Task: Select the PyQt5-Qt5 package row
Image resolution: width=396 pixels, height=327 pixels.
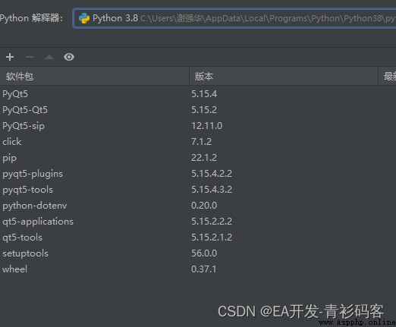Action: pyautogui.click(x=198, y=110)
